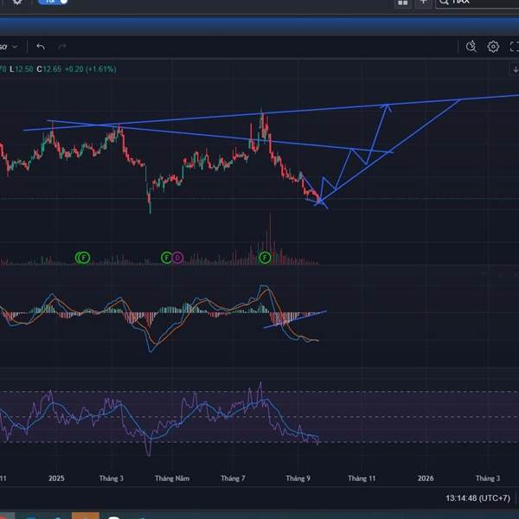519x519 pixels.
Task: Click the closing price value C12.65
Action: (x=50, y=69)
